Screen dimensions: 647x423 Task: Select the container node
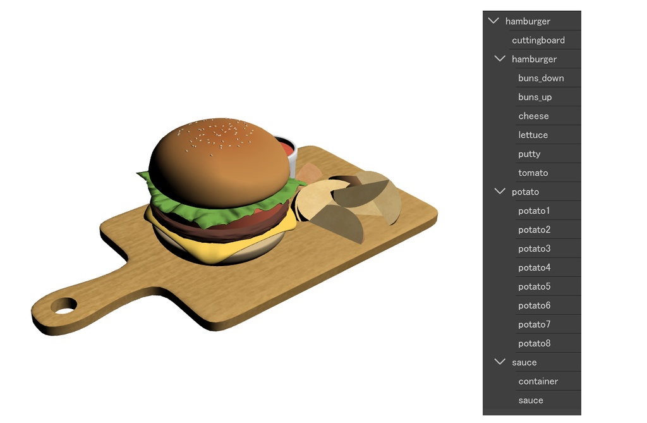coord(538,381)
